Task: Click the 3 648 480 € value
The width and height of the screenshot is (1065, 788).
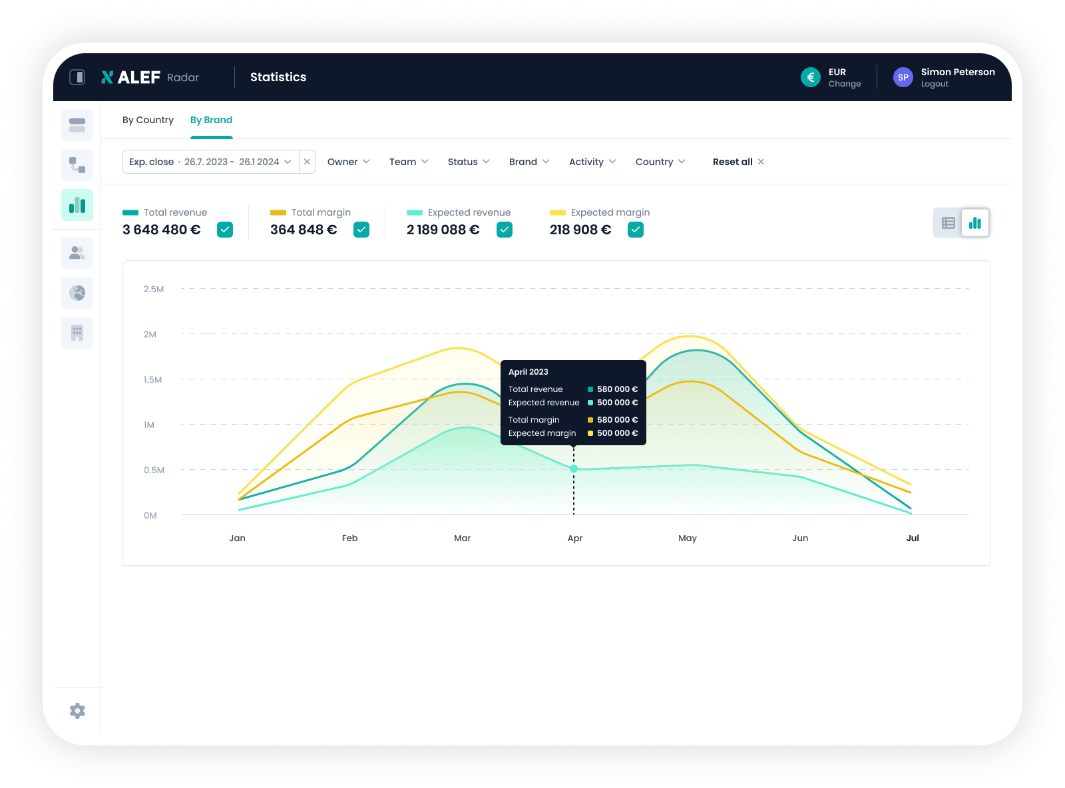Action: click(x=162, y=230)
